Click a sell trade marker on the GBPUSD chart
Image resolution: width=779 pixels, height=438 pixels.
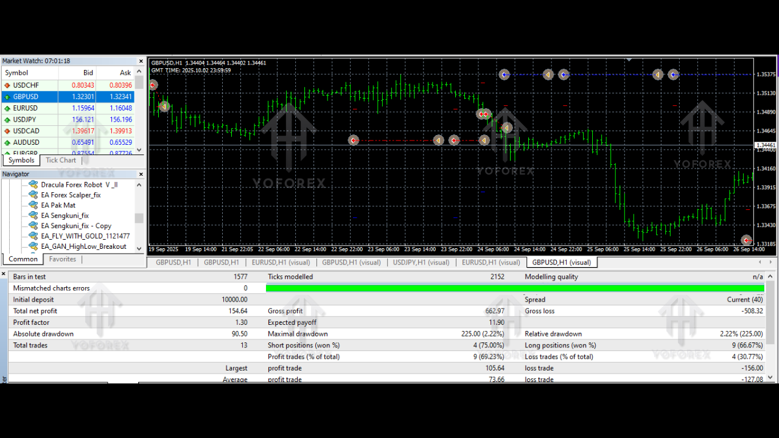tap(354, 140)
